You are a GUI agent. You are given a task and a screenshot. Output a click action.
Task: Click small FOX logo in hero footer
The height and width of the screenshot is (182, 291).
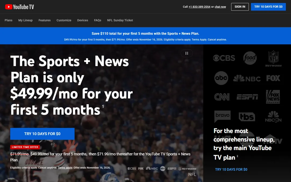(141, 169)
